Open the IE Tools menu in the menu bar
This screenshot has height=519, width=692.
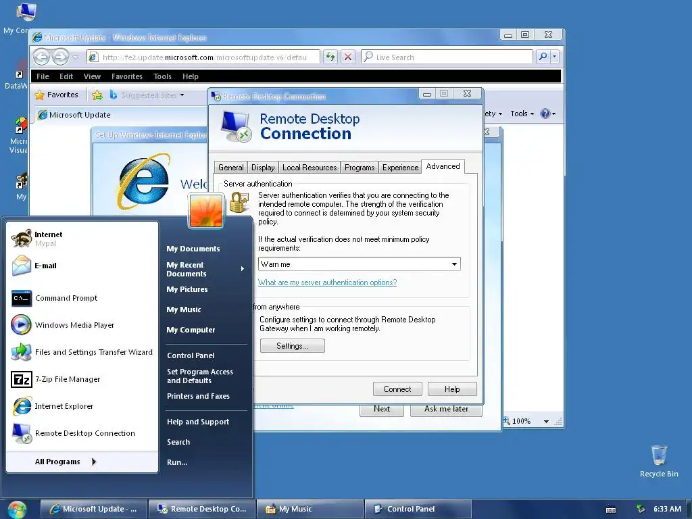click(x=162, y=76)
